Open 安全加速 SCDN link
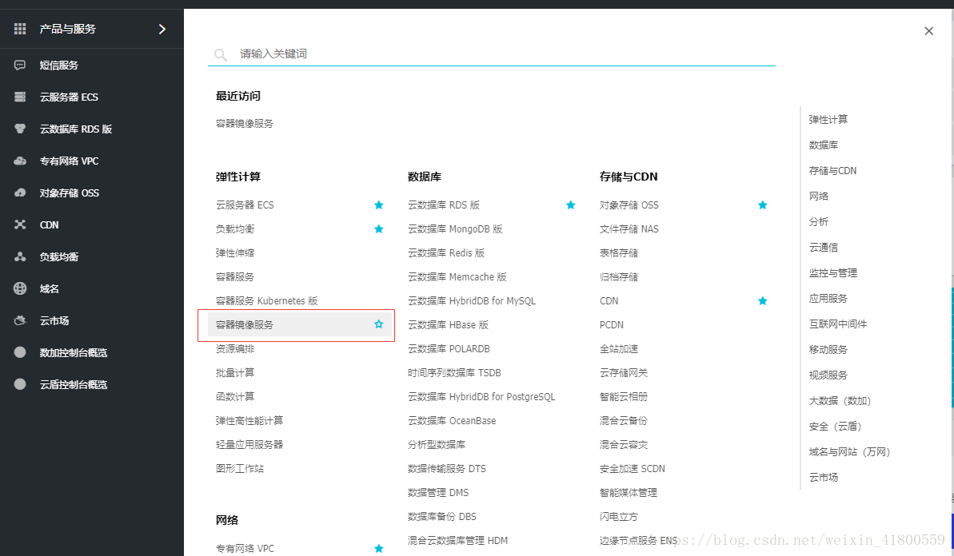Screen dimensions: 954x556 [633, 468]
